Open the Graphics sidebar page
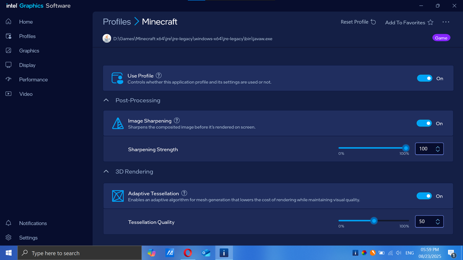The width and height of the screenshot is (463, 260). click(29, 51)
